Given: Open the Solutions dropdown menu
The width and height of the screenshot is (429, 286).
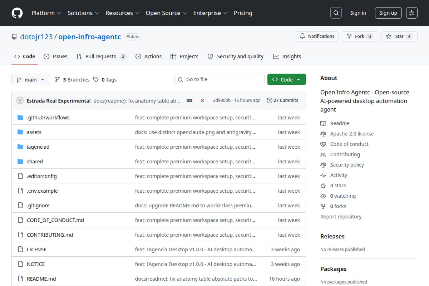Looking at the screenshot, I should coord(83,13).
